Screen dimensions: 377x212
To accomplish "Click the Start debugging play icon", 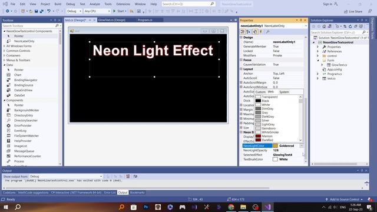I will pyautogui.click(x=114, y=11).
